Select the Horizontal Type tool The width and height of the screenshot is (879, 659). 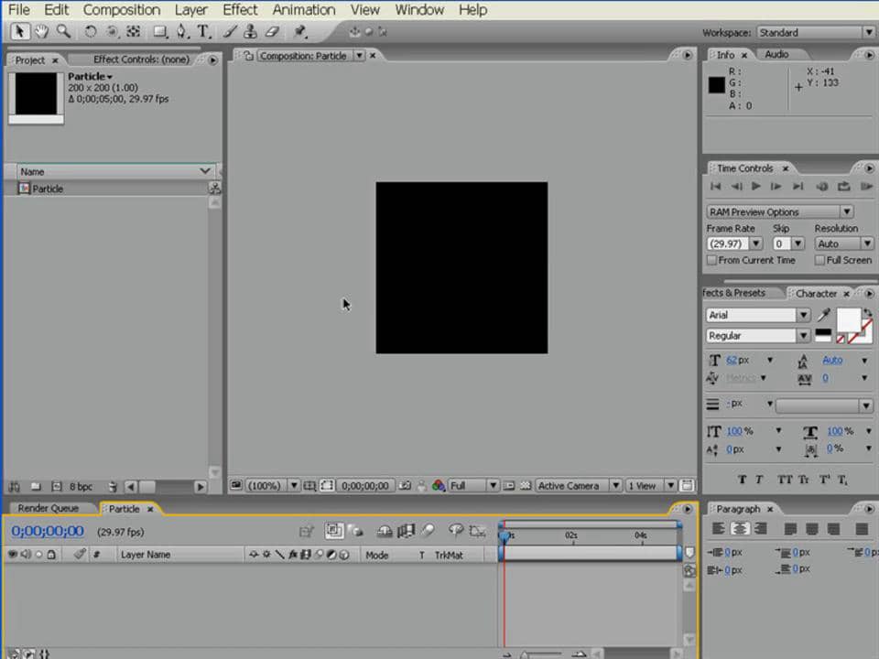(x=203, y=31)
